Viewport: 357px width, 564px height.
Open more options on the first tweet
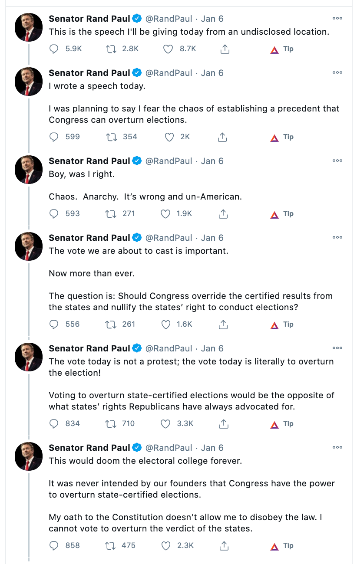pos(337,19)
